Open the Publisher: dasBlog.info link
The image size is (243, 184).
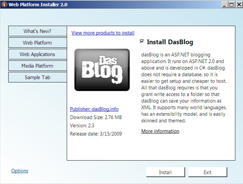coord(94,109)
